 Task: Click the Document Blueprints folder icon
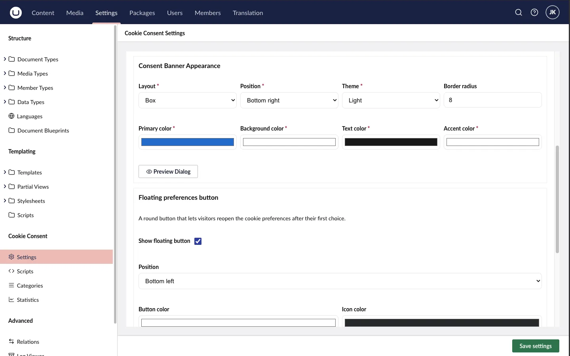pos(12,130)
